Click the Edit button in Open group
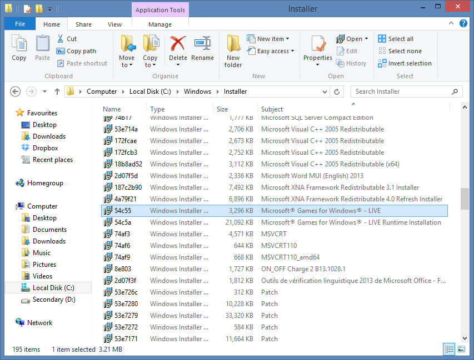 [x=347, y=51]
